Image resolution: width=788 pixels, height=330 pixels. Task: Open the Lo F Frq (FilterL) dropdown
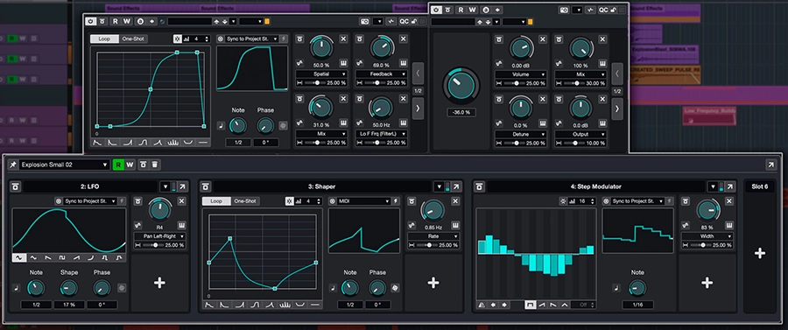[382, 134]
